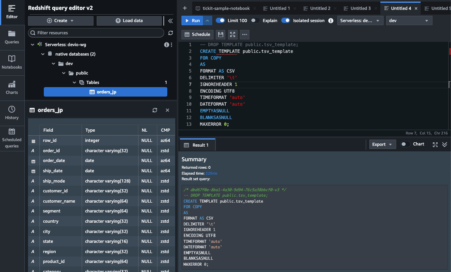This screenshot has width=451, height=272.
Task: Add a new editor tab
Action: (x=185, y=8)
